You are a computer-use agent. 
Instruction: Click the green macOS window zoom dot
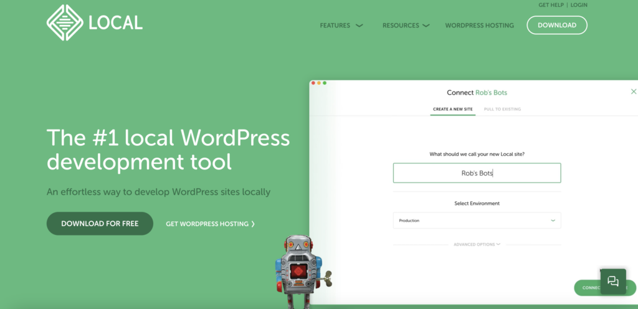(x=325, y=83)
